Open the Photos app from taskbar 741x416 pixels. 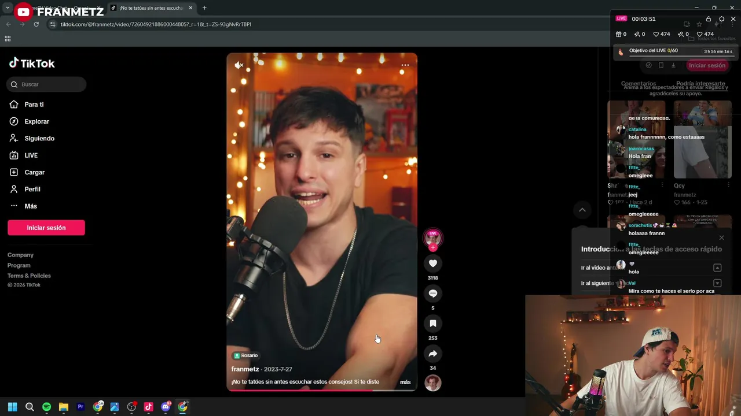115,407
